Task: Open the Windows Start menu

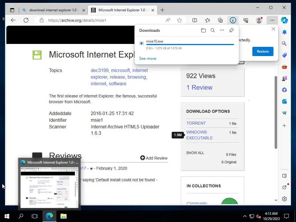Action: (7, 216)
